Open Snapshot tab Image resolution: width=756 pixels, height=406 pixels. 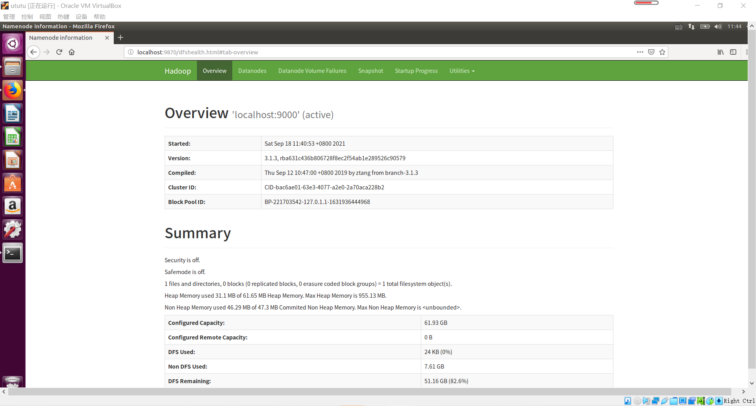[x=371, y=71]
